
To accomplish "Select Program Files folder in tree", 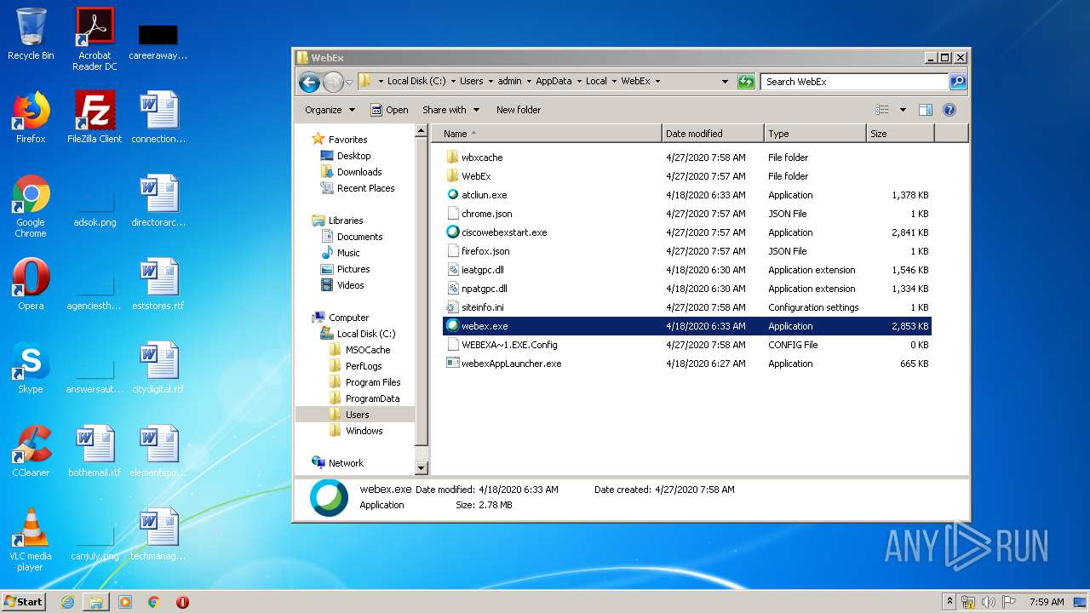I will tap(373, 382).
